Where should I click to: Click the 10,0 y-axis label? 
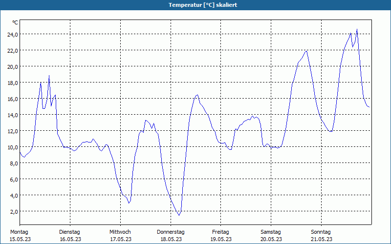click(x=13, y=147)
